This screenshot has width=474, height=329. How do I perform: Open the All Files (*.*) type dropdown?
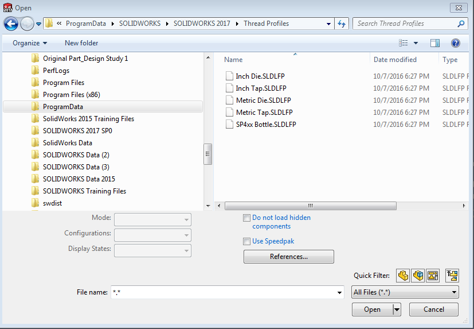tap(405, 292)
